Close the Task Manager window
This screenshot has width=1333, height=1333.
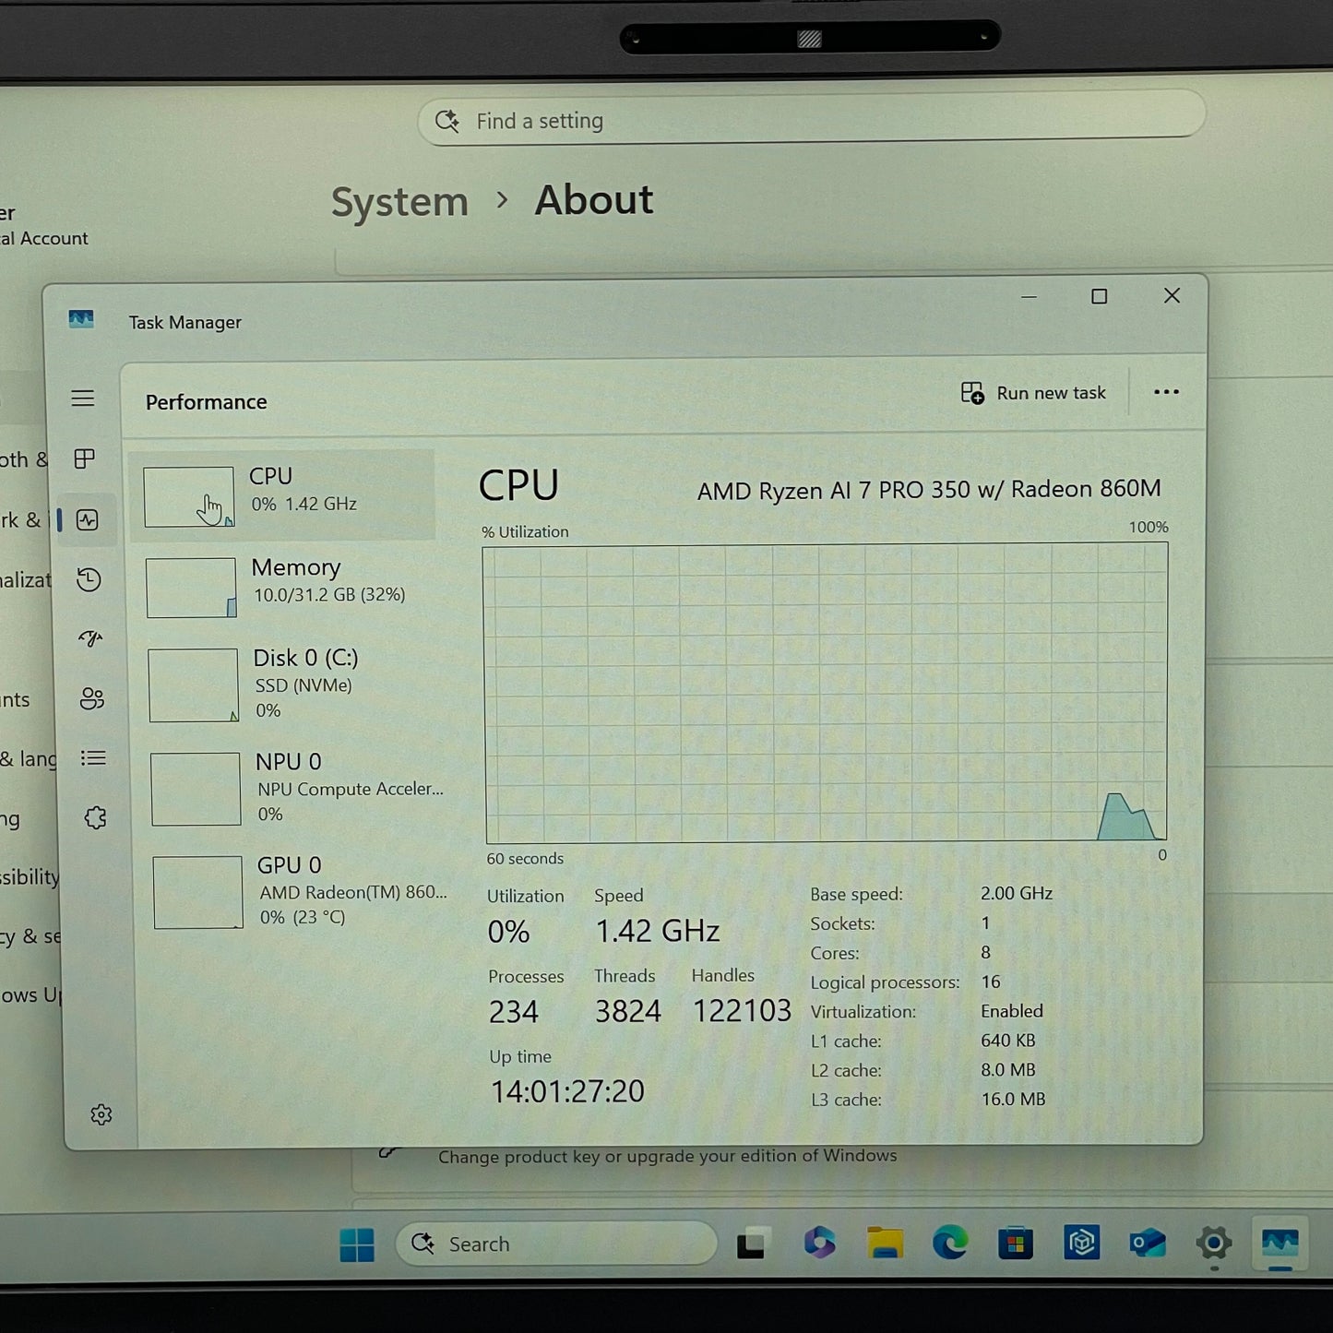pos(1172,295)
